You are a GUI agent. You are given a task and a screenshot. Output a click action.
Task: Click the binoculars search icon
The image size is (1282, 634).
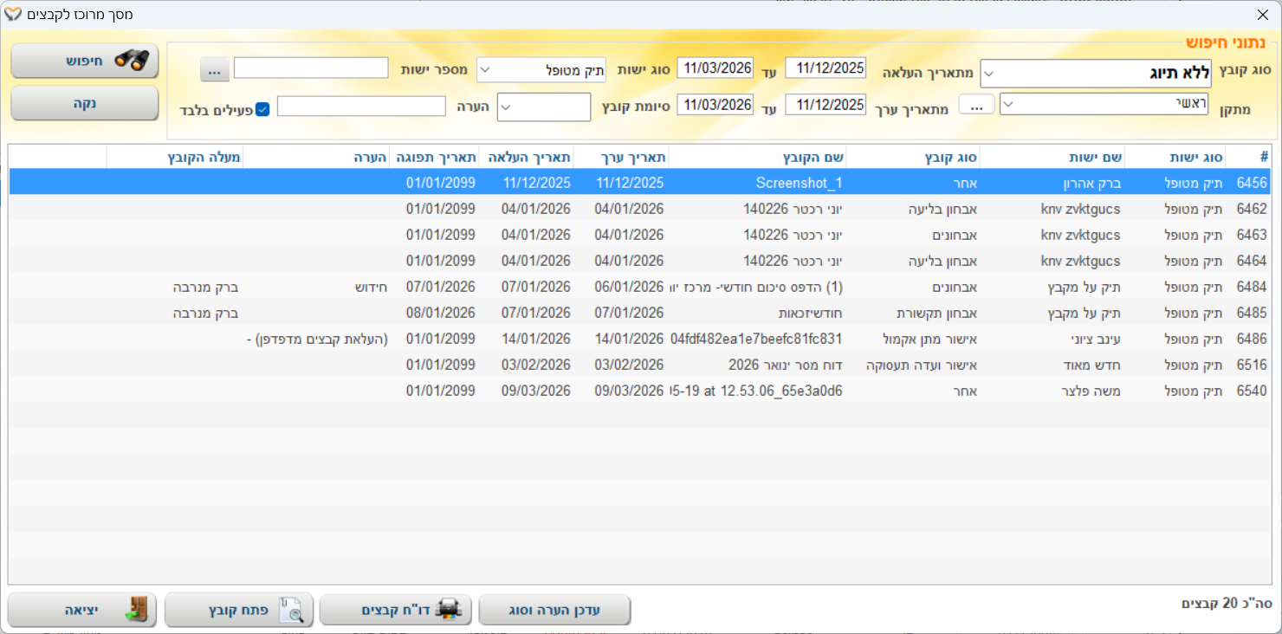pos(132,61)
